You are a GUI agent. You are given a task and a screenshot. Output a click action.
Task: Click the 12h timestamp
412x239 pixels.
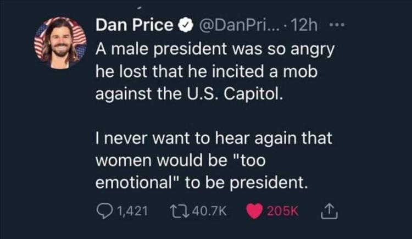click(x=304, y=25)
